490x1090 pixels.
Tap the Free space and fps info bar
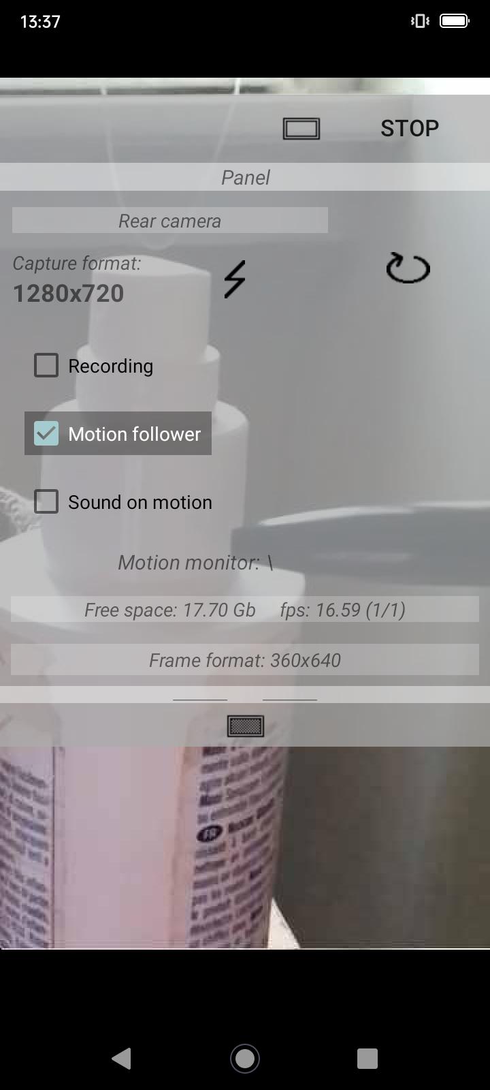click(245, 610)
